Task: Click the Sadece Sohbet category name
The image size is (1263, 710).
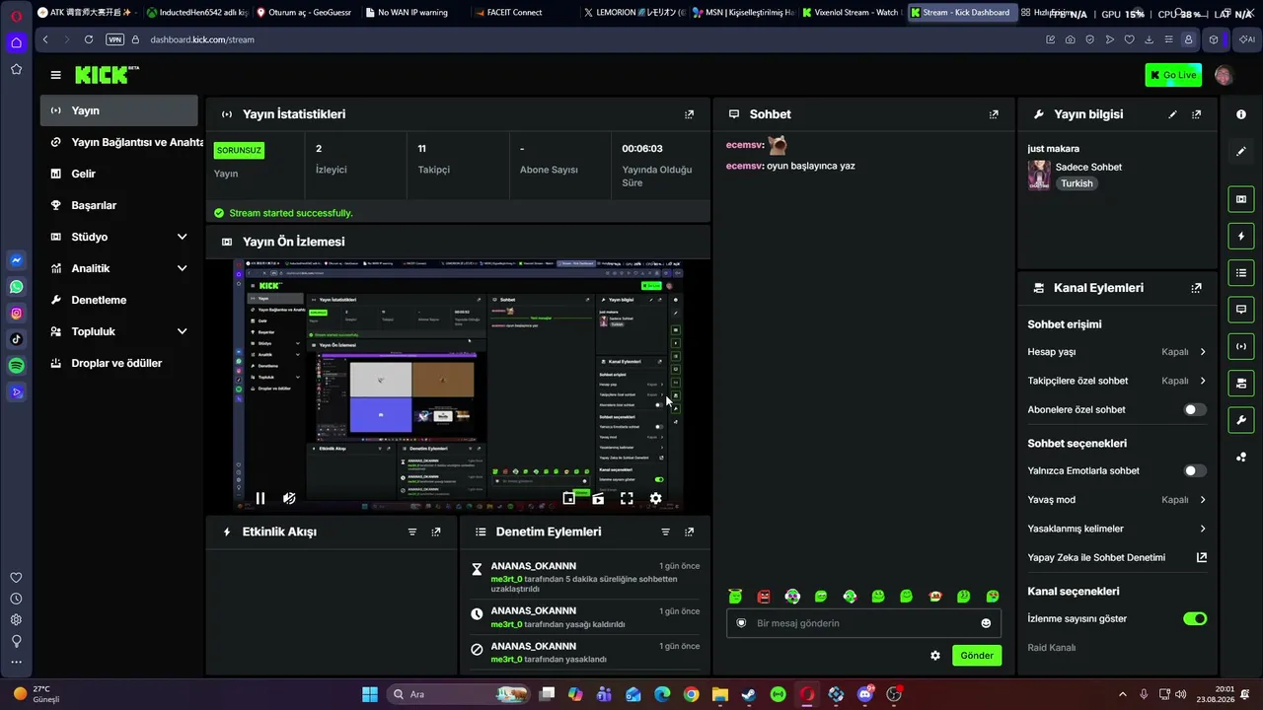Action: 1088,167
